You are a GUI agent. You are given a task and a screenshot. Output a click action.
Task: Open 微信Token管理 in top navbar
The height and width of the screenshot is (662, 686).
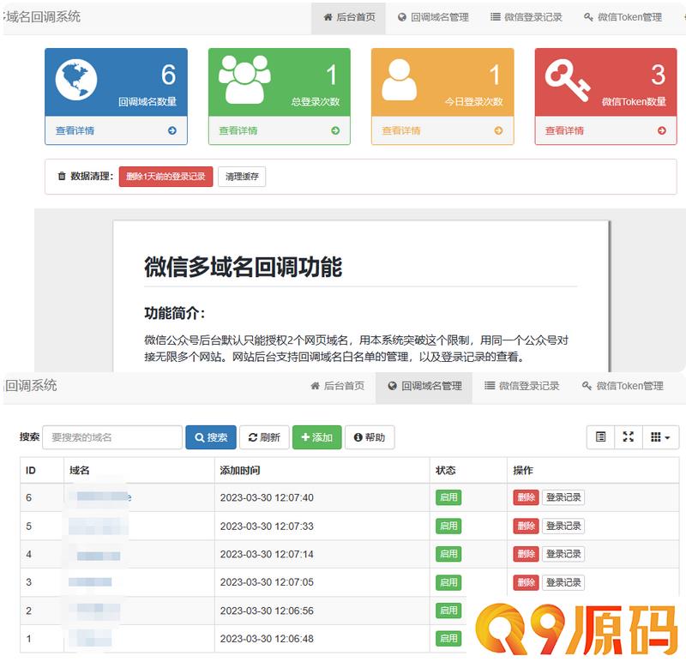pyautogui.click(x=623, y=17)
